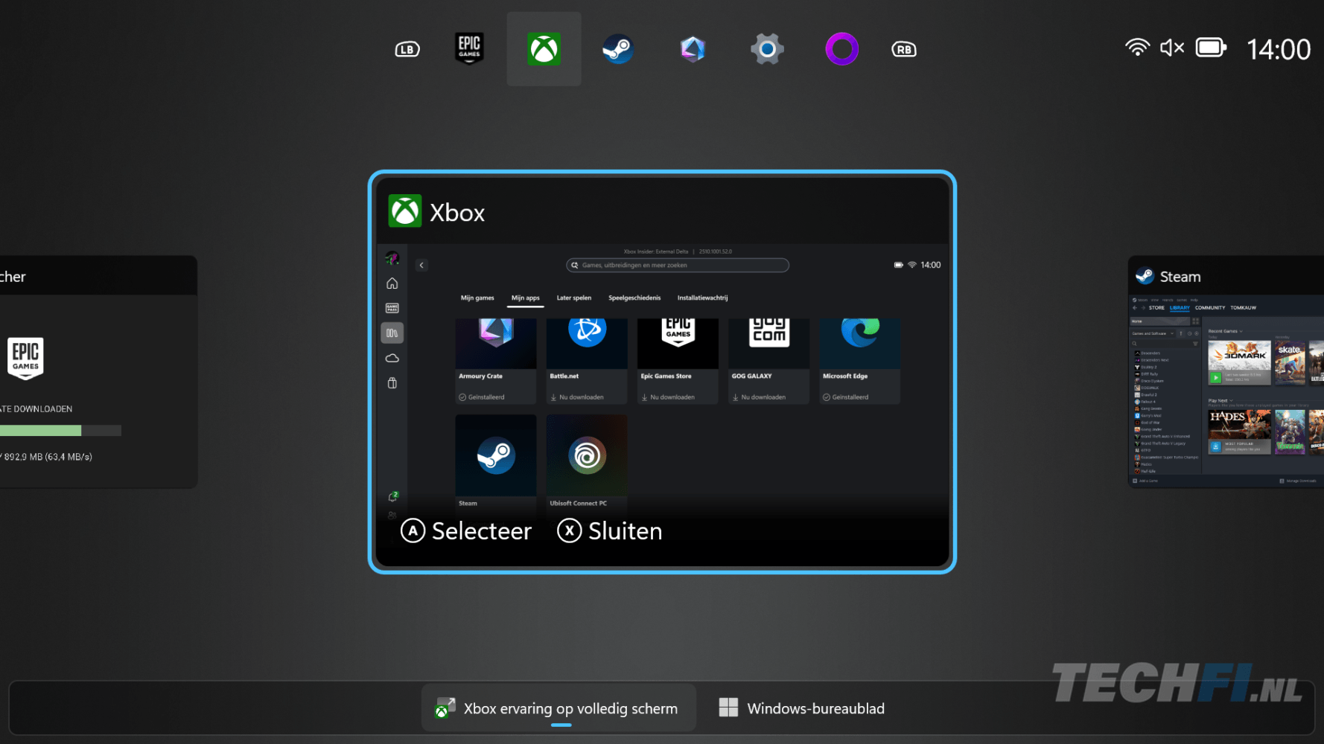The height and width of the screenshot is (744, 1324).
Task: Click Selecteer to open the Xbox window
Action: (x=467, y=531)
